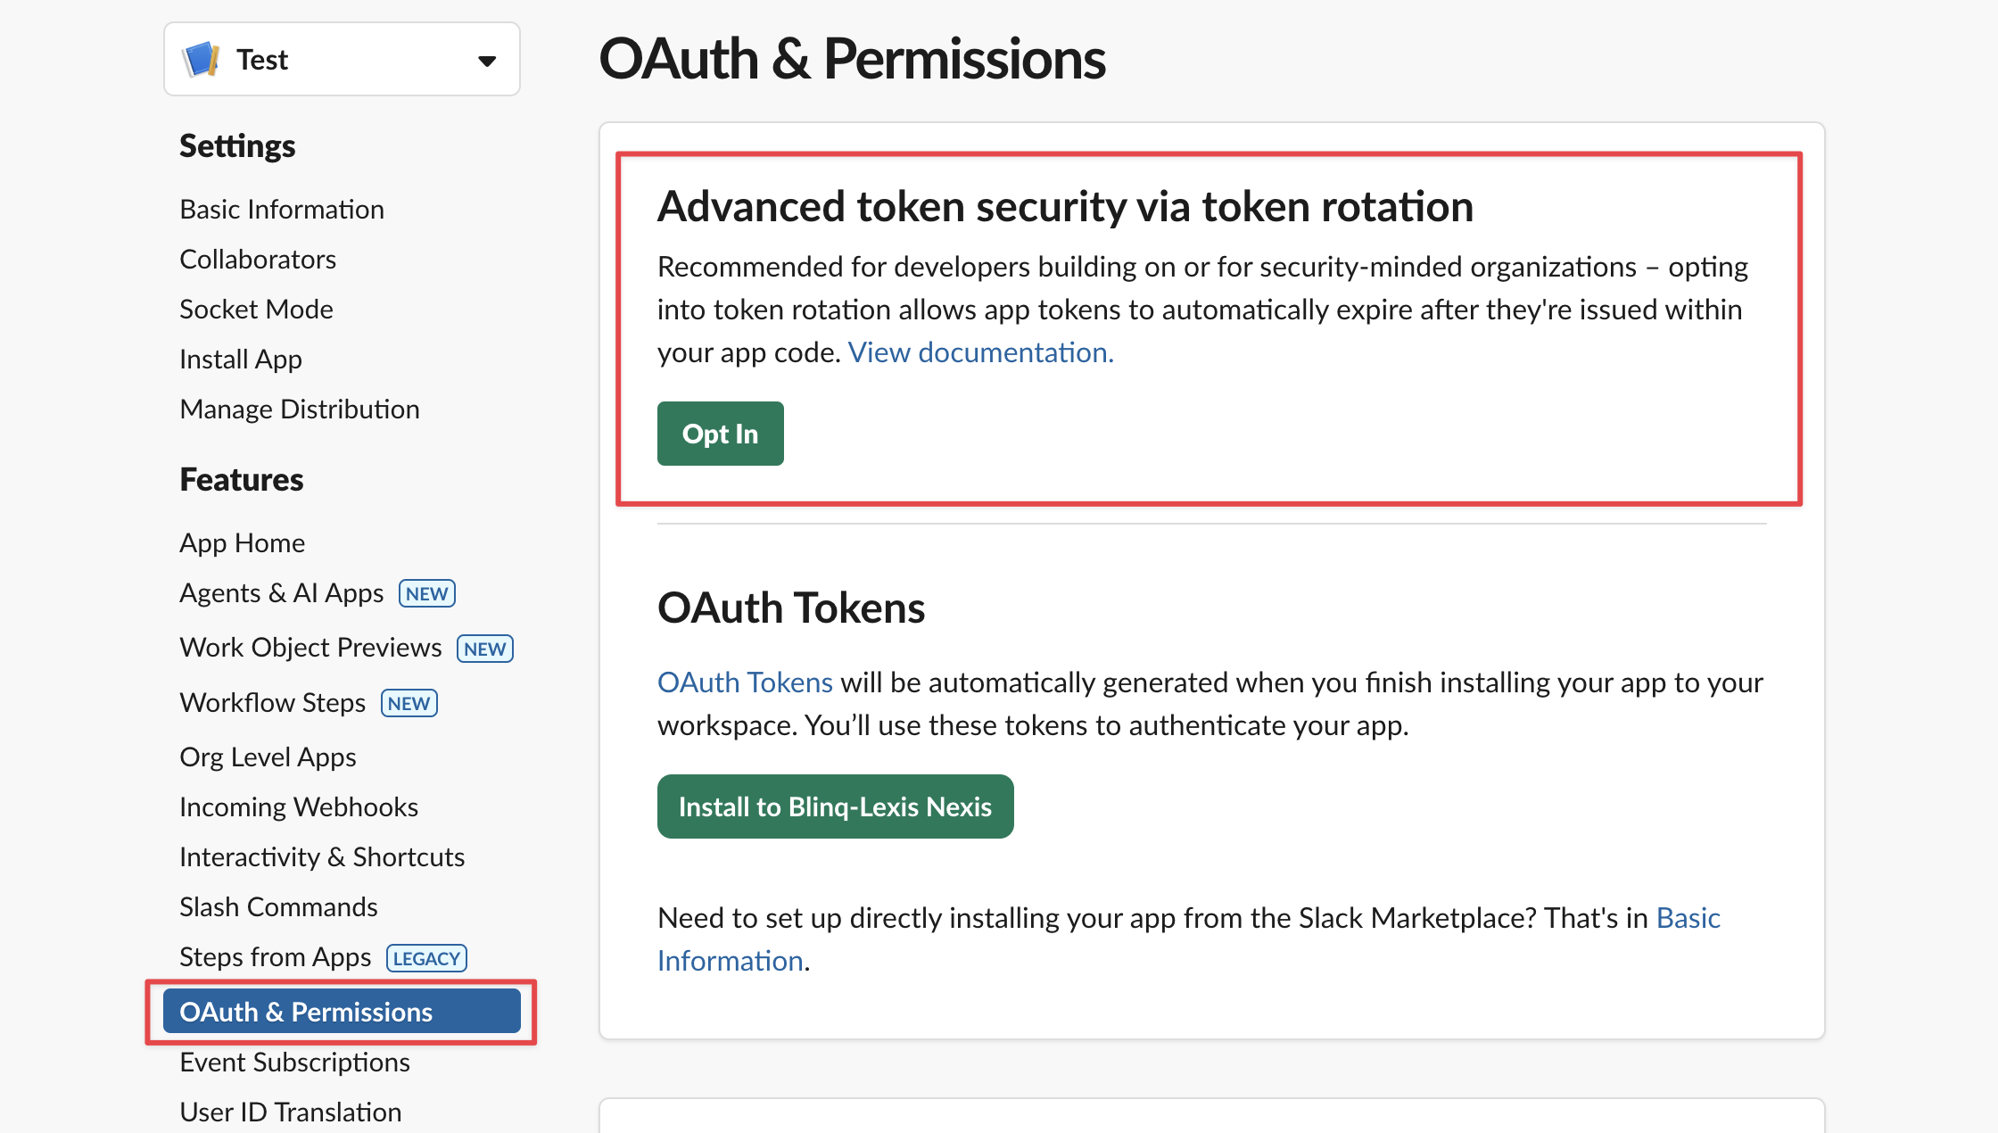1998x1133 pixels.
Task: Navigate to Manage Distribution
Action: point(299,409)
